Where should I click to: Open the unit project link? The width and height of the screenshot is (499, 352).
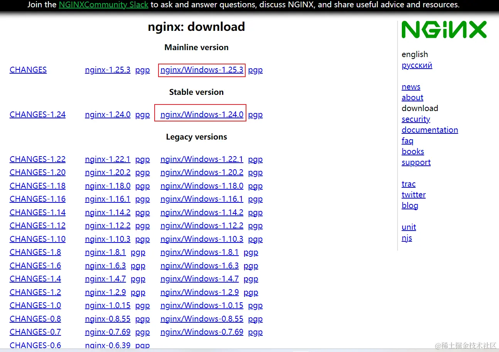(x=409, y=227)
